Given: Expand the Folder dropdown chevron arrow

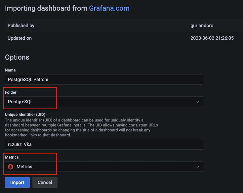Looking at the screenshot, I should coord(198,102).
